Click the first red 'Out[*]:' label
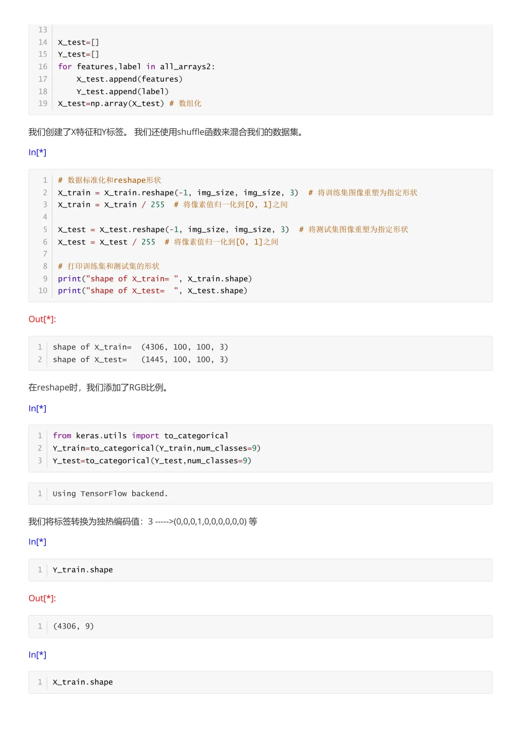Viewport: 521px width, 737px height. [42, 319]
